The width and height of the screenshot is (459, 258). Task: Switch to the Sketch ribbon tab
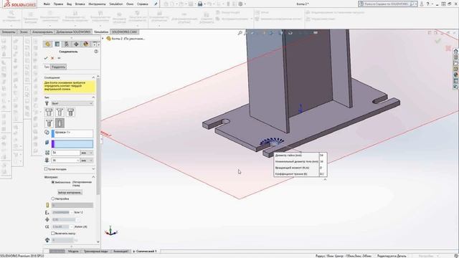[x=24, y=32]
